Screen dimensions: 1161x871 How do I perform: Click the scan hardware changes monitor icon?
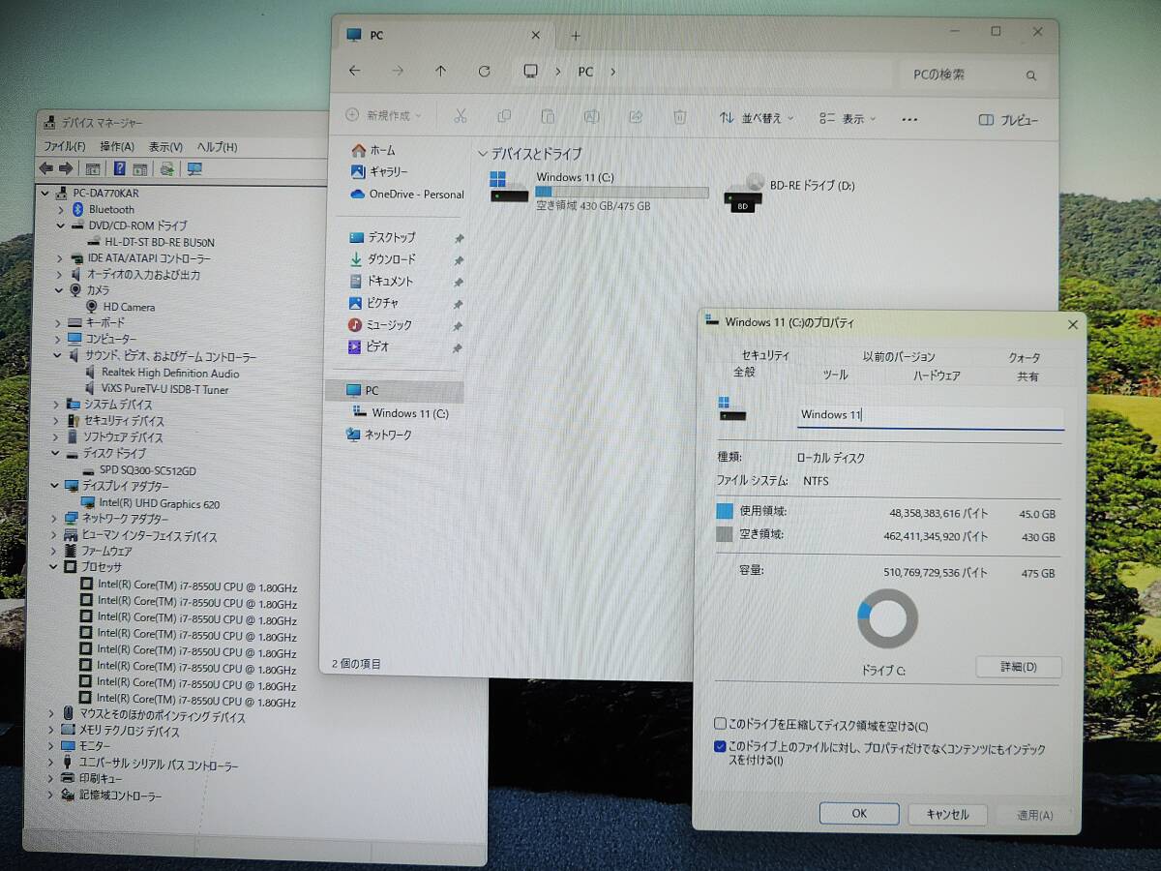(x=194, y=168)
